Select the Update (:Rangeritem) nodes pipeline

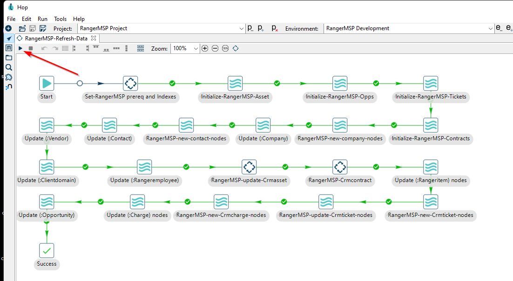pos(431,167)
